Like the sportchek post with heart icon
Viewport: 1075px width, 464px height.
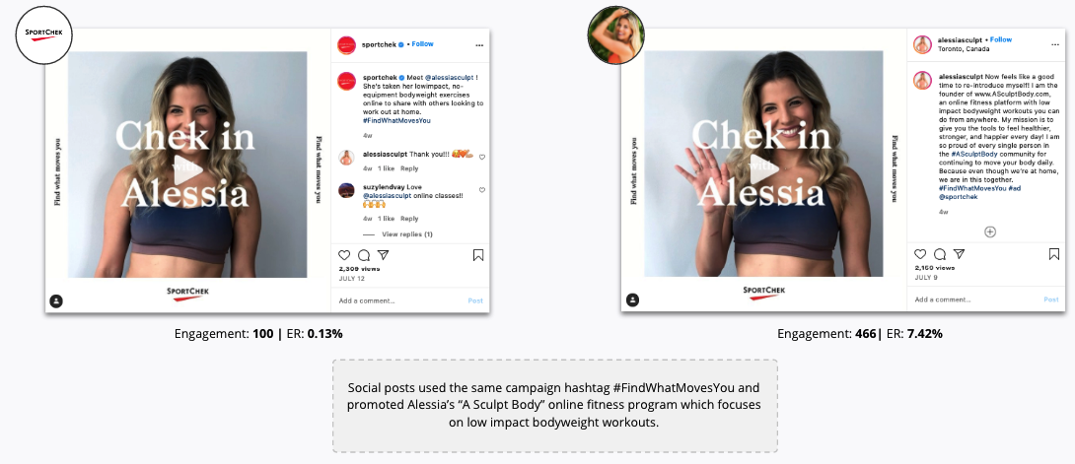[x=344, y=255]
